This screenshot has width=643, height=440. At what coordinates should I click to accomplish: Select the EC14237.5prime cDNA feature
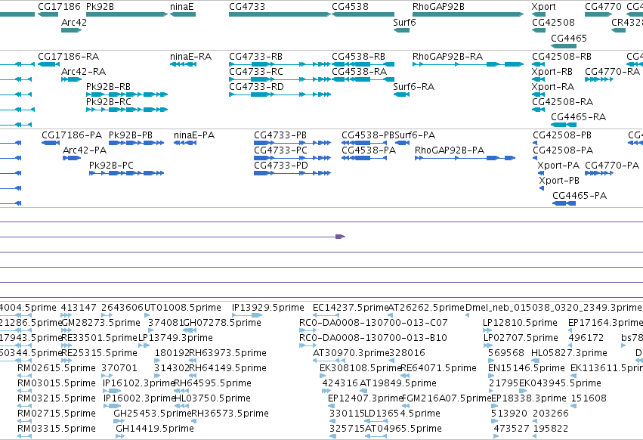click(x=326, y=315)
